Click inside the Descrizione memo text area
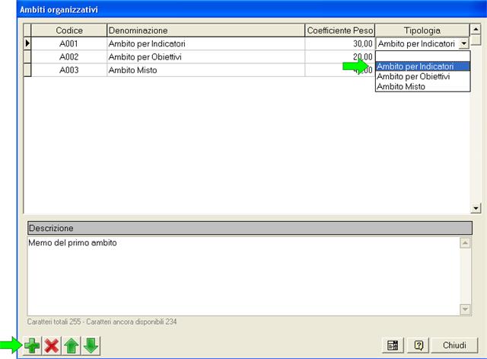This screenshot has height=359, width=487. point(243,274)
